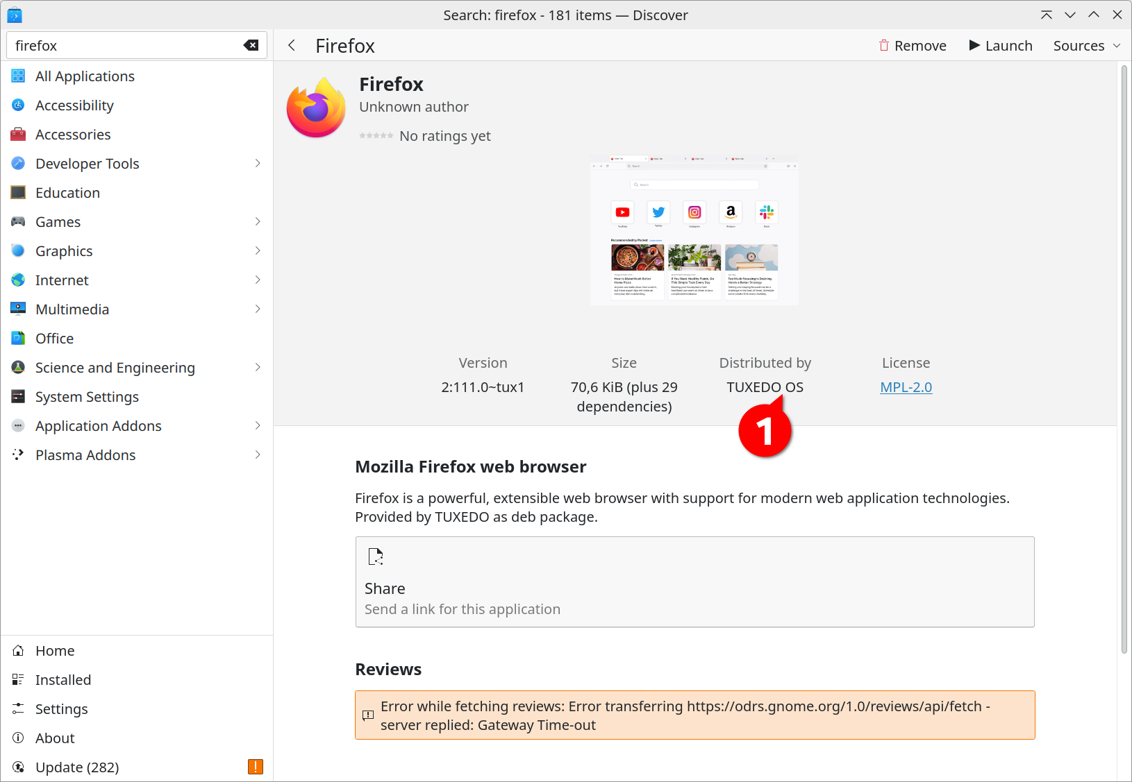Click the No ratings yet stars

tap(376, 136)
